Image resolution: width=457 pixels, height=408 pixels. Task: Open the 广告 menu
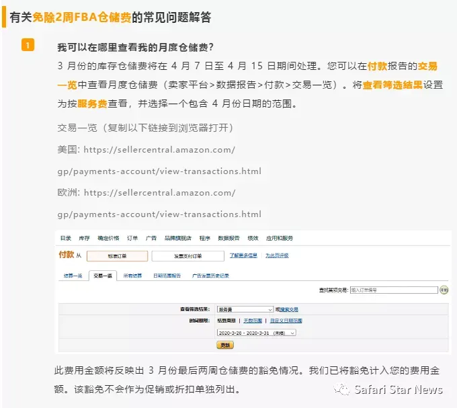pos(151,238)
